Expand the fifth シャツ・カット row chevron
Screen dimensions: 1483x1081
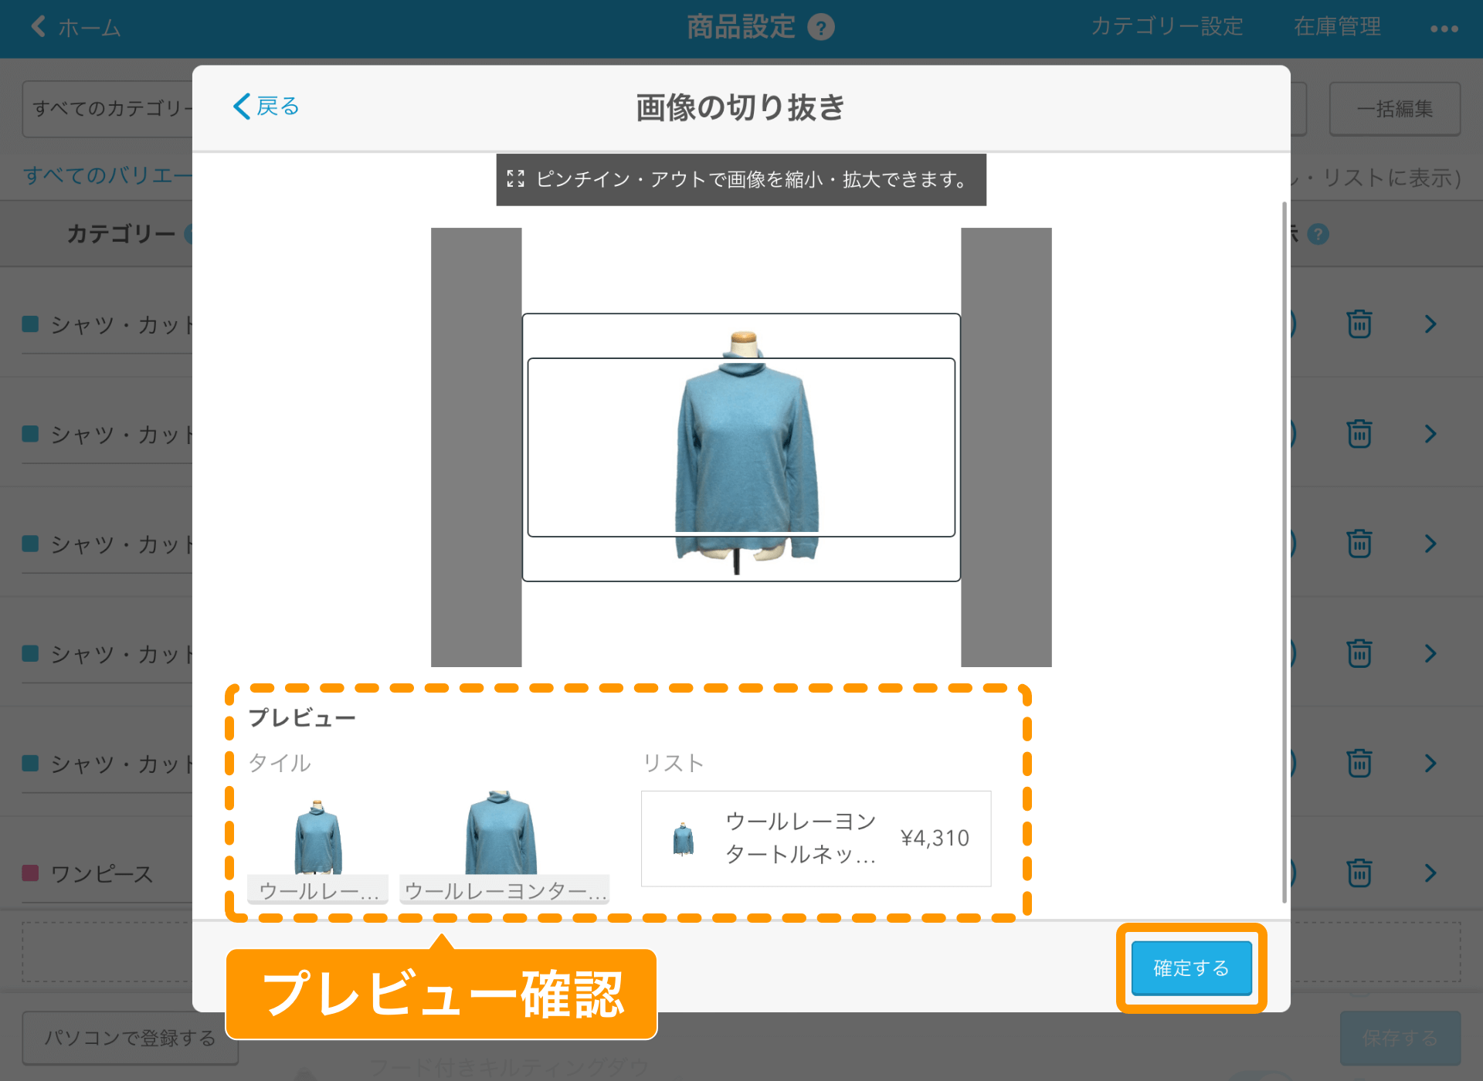pyautogui.click(x=1430, y=763)
